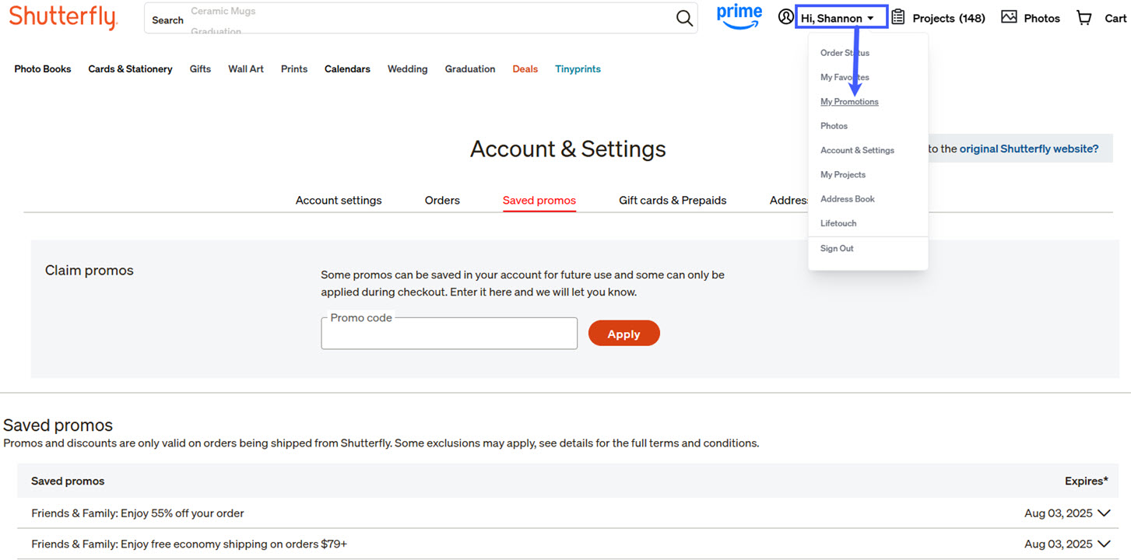Click the 55% off promo title

(x=138, y=513)
